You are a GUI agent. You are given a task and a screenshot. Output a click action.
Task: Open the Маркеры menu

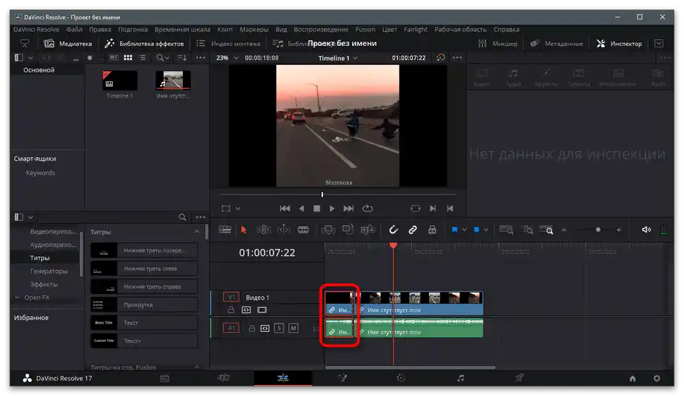[254, 29]
